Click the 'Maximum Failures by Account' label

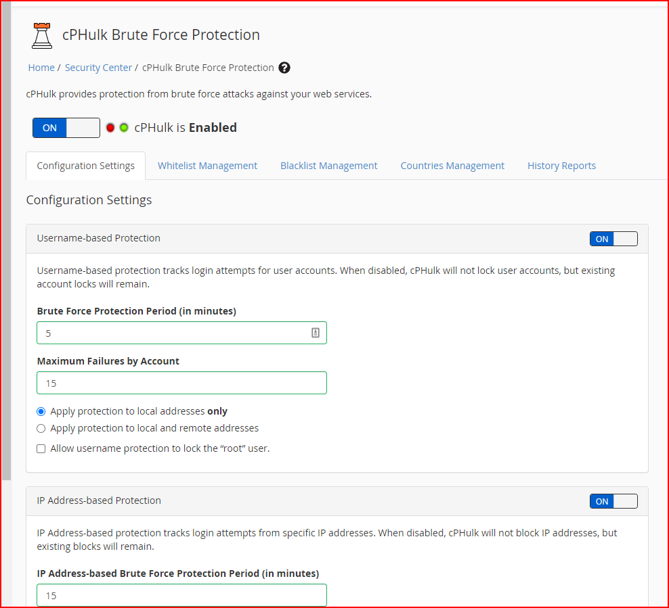(x=108, y=361)
